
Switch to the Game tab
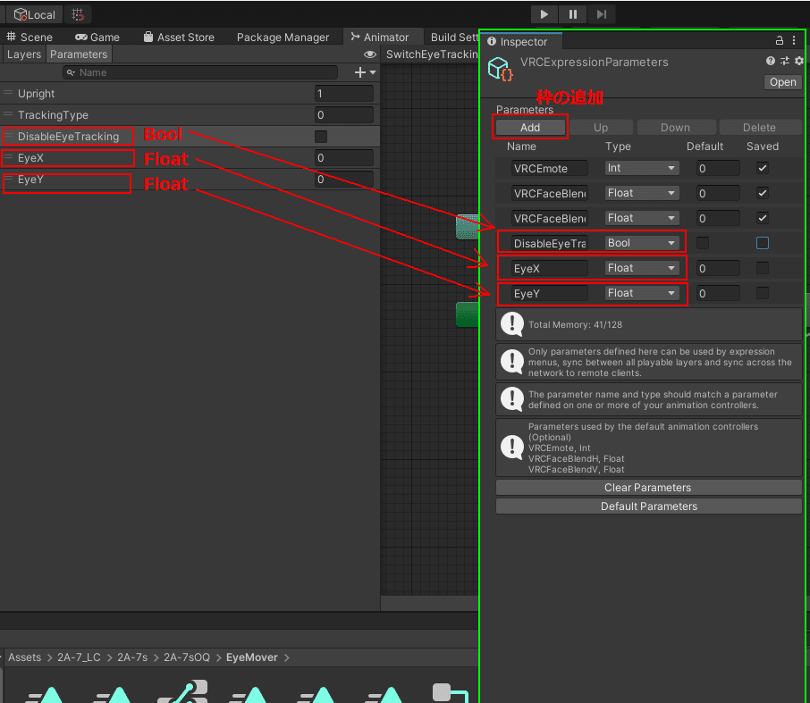tap(97, 38)
